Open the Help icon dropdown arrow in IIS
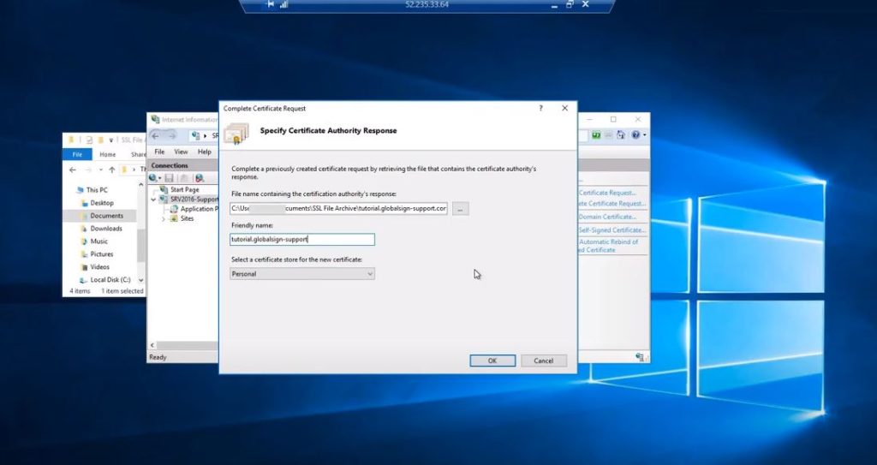Screen dimensions: 877x465 tap(644, 135)
